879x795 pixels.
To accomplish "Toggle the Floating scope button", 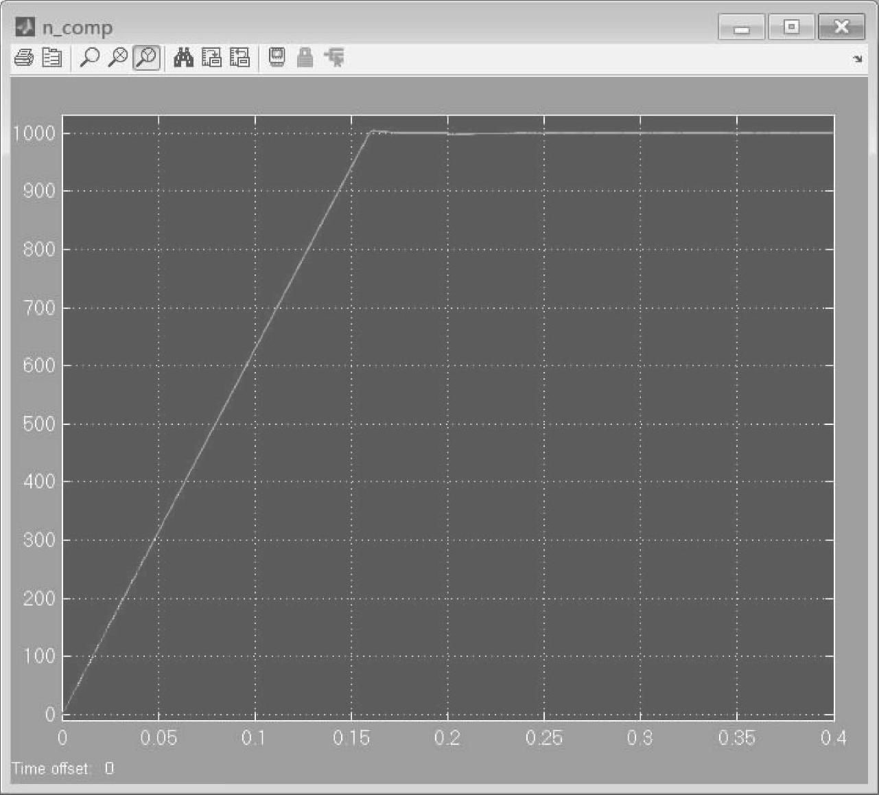I will [277, 58].
